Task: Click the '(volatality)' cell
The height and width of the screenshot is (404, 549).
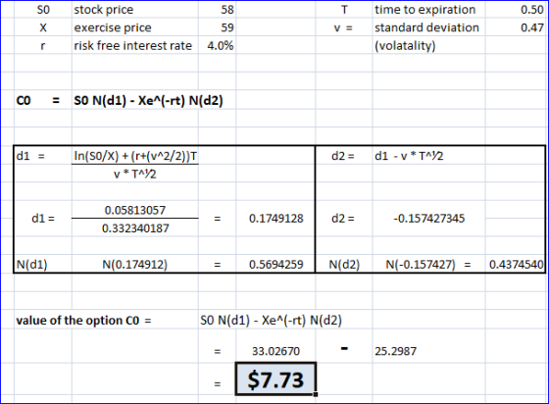Action: tap(405, 46)
